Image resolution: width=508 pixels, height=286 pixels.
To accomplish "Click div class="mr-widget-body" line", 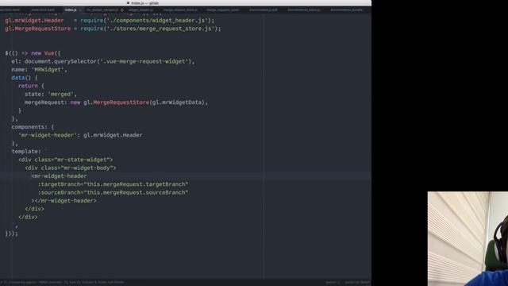I will pyautogui.click(x=71, y=168).
